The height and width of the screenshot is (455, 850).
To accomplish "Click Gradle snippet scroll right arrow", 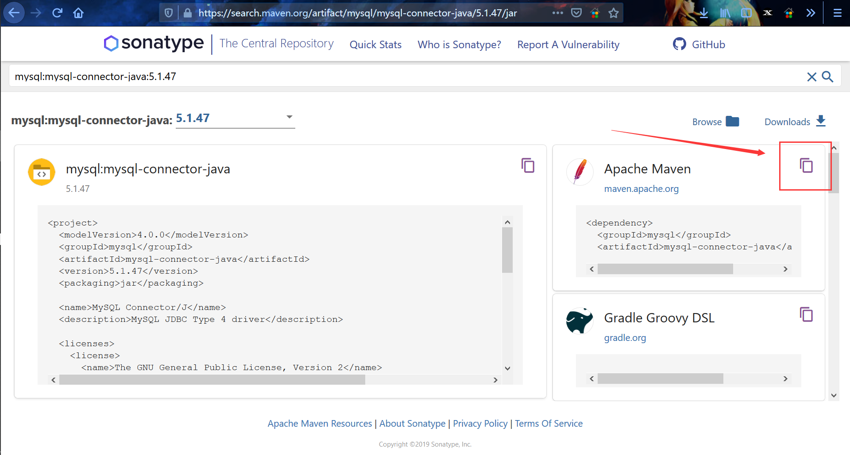I will [x=785, y=379].
